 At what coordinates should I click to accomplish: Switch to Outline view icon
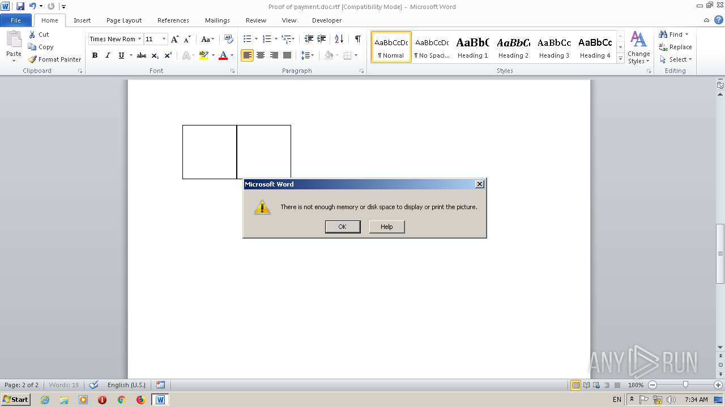click(x=606, y=385)
